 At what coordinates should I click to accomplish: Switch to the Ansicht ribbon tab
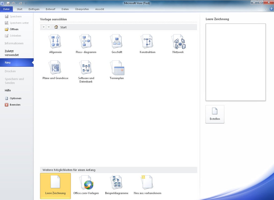click(100, 9)
